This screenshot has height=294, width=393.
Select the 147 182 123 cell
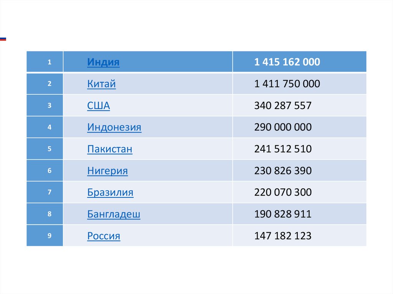[282, 236]
